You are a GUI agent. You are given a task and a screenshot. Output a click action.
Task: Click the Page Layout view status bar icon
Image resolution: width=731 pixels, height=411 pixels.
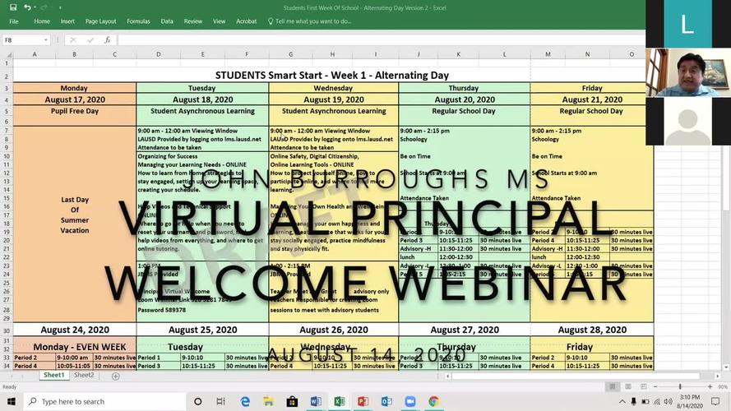(x=628, y=386)
